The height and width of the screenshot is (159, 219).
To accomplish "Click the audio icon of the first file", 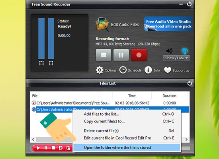I will (x=34, y=103).
